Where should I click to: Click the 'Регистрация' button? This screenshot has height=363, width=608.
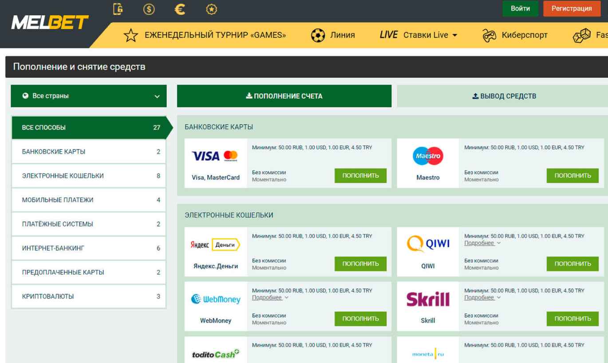(571, 8)
